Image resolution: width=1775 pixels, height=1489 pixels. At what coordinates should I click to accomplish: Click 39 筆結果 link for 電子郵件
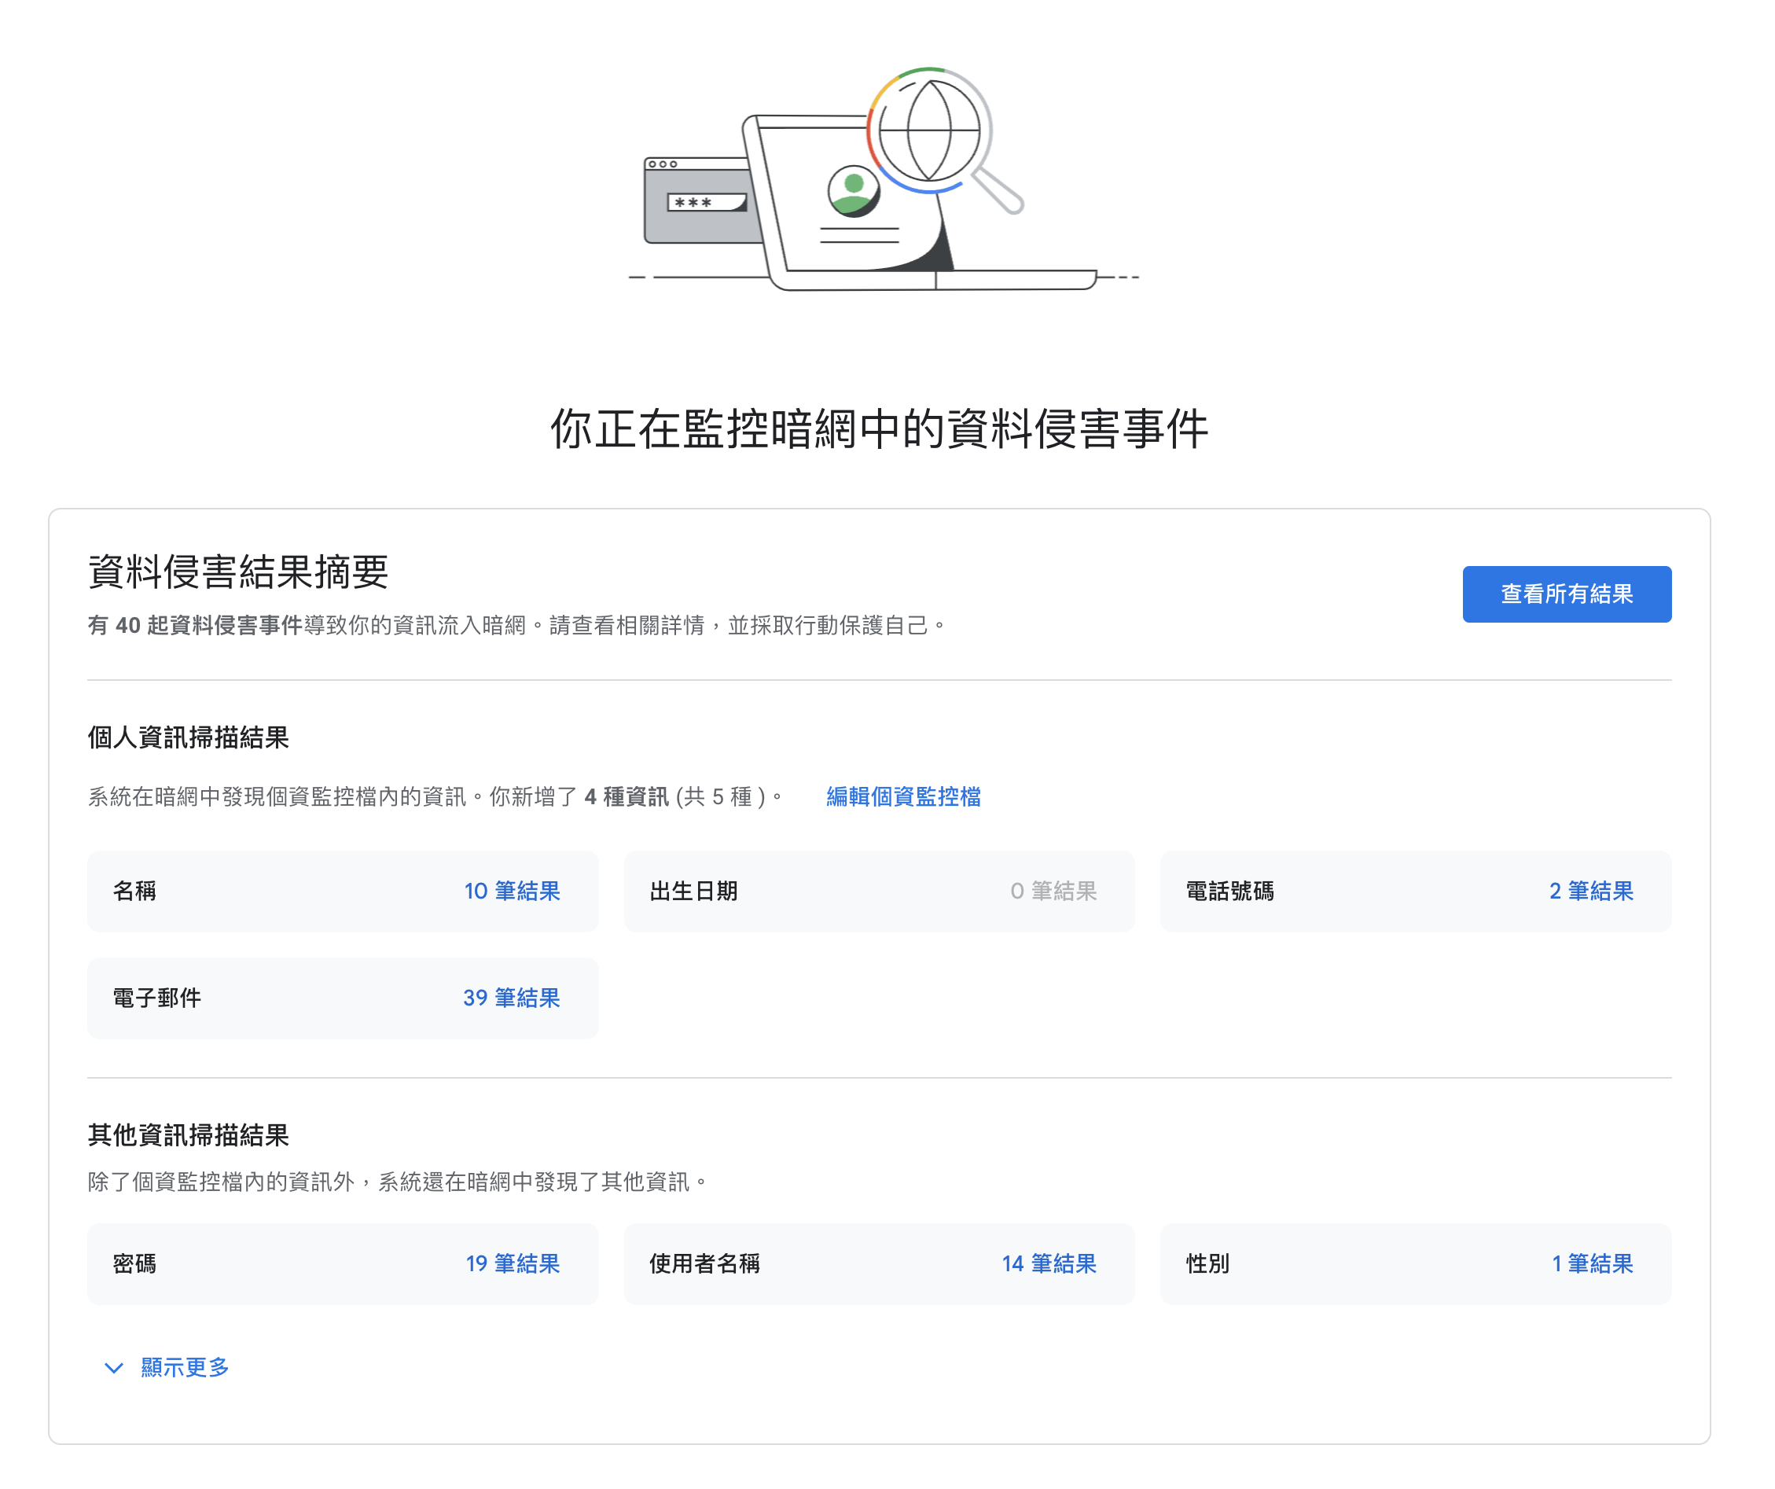tap(512, 998)
